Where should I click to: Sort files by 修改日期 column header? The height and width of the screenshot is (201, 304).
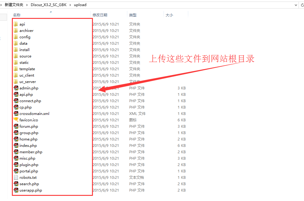click(100, 15)
